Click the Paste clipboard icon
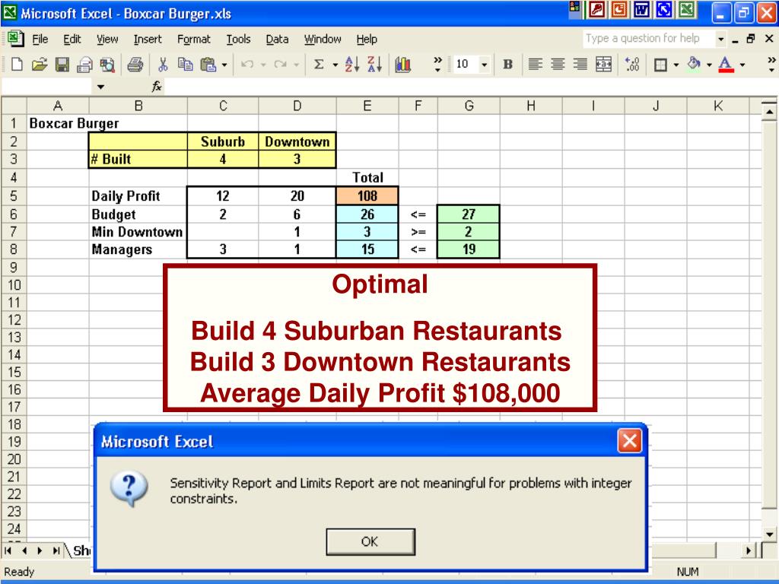 [208, 65]
